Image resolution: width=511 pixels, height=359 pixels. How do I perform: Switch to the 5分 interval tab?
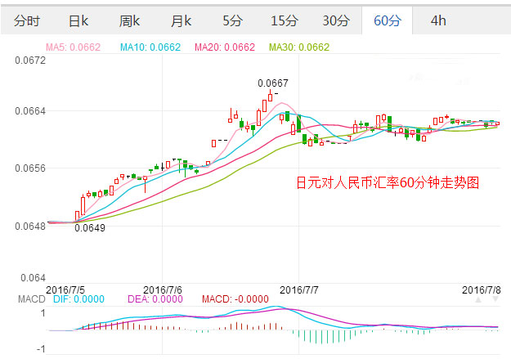(232, 21)
